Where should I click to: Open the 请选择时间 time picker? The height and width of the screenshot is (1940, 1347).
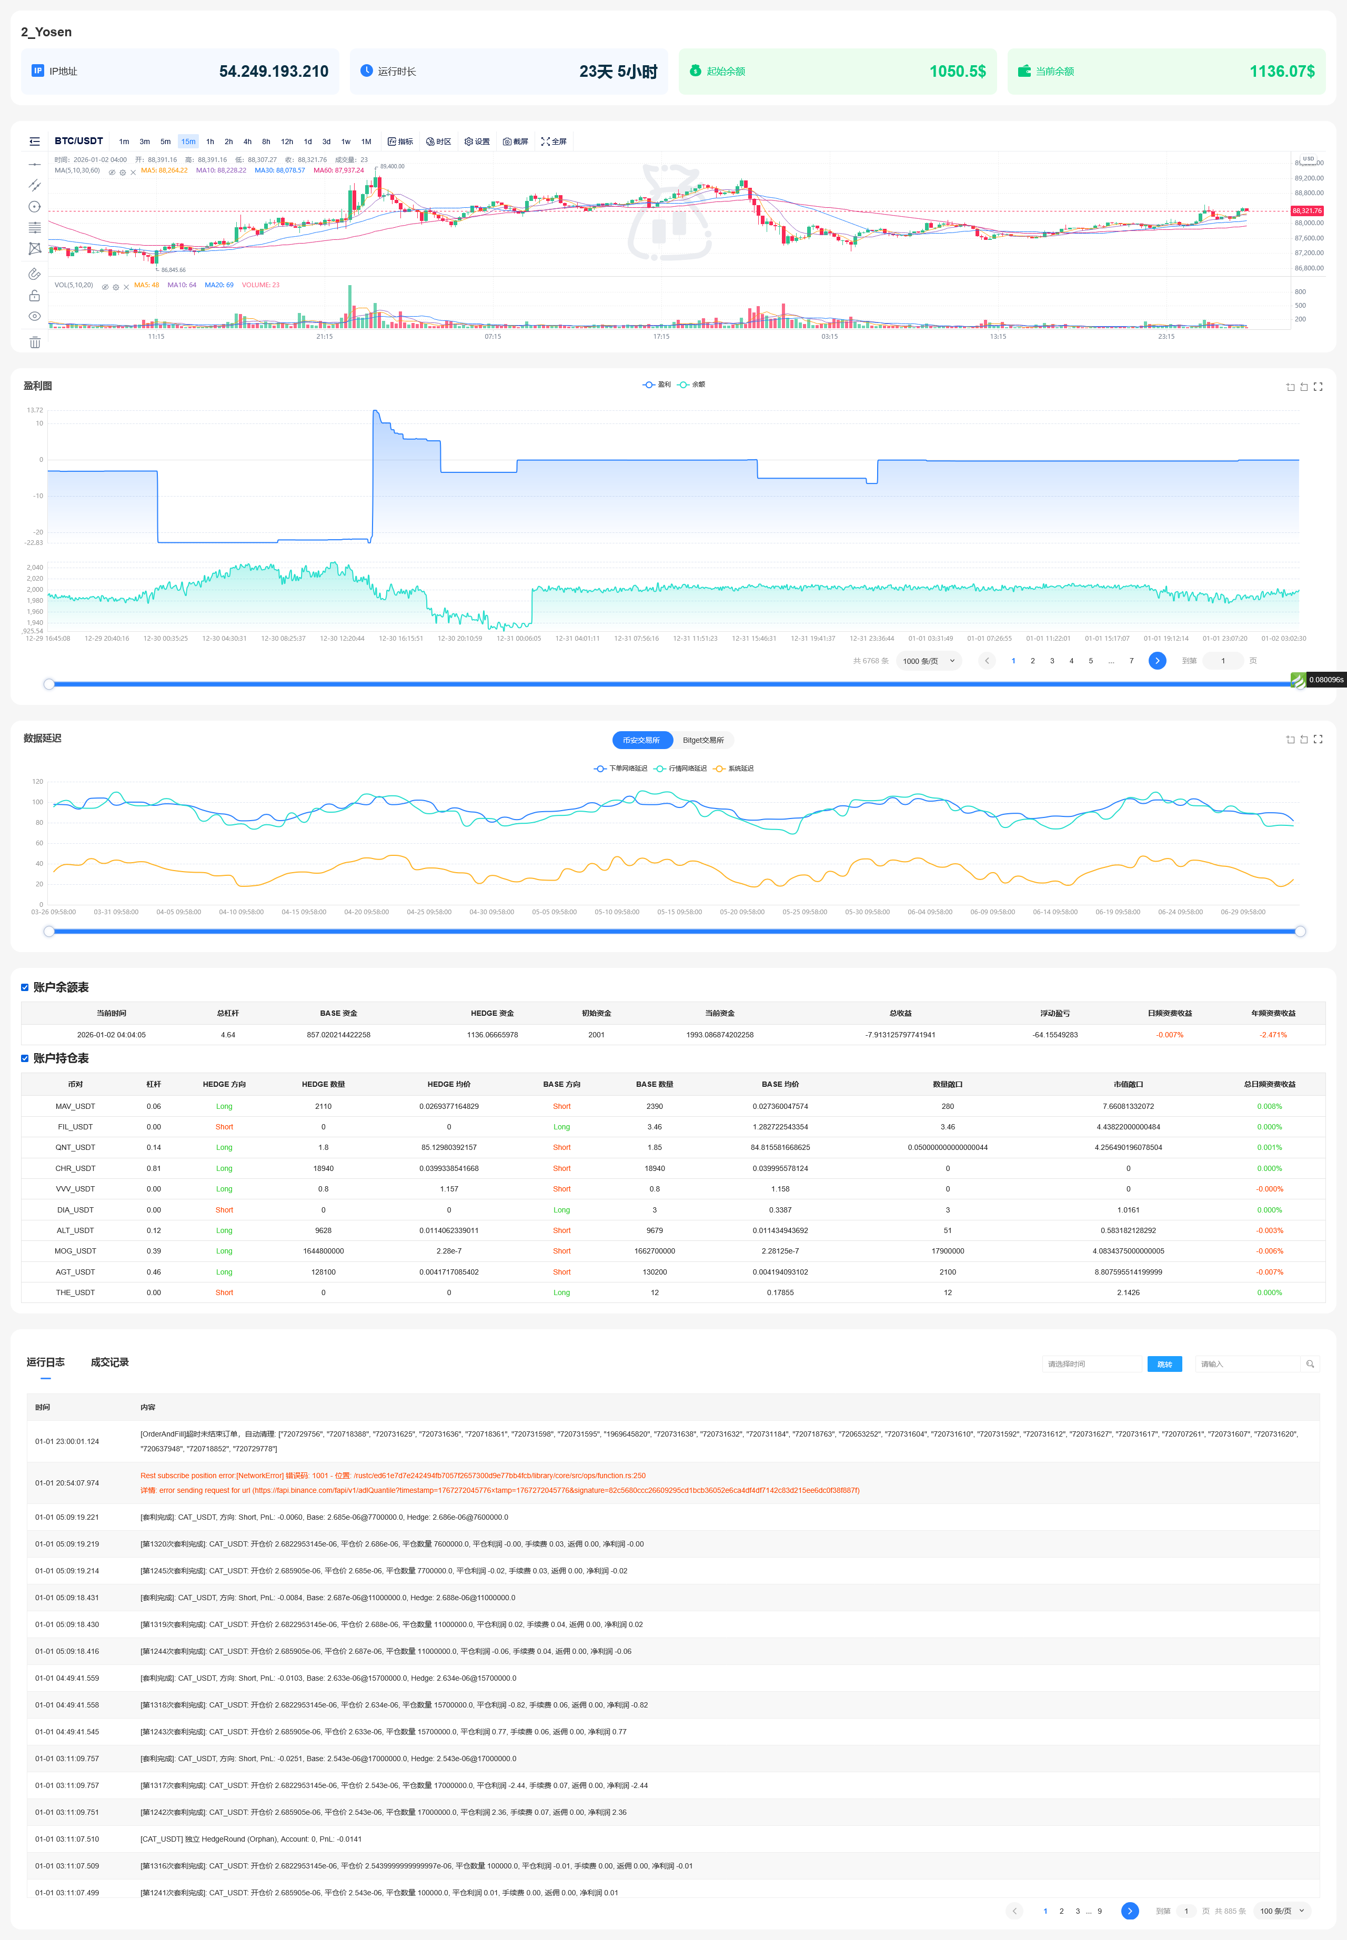click(1091, 1363)
